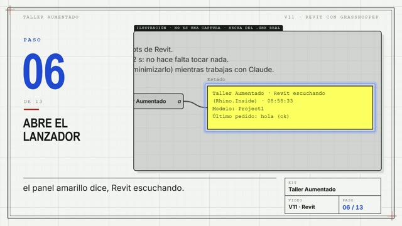Click 'Modelo: Project1' line in panel
402x226 pixels.
238,109
